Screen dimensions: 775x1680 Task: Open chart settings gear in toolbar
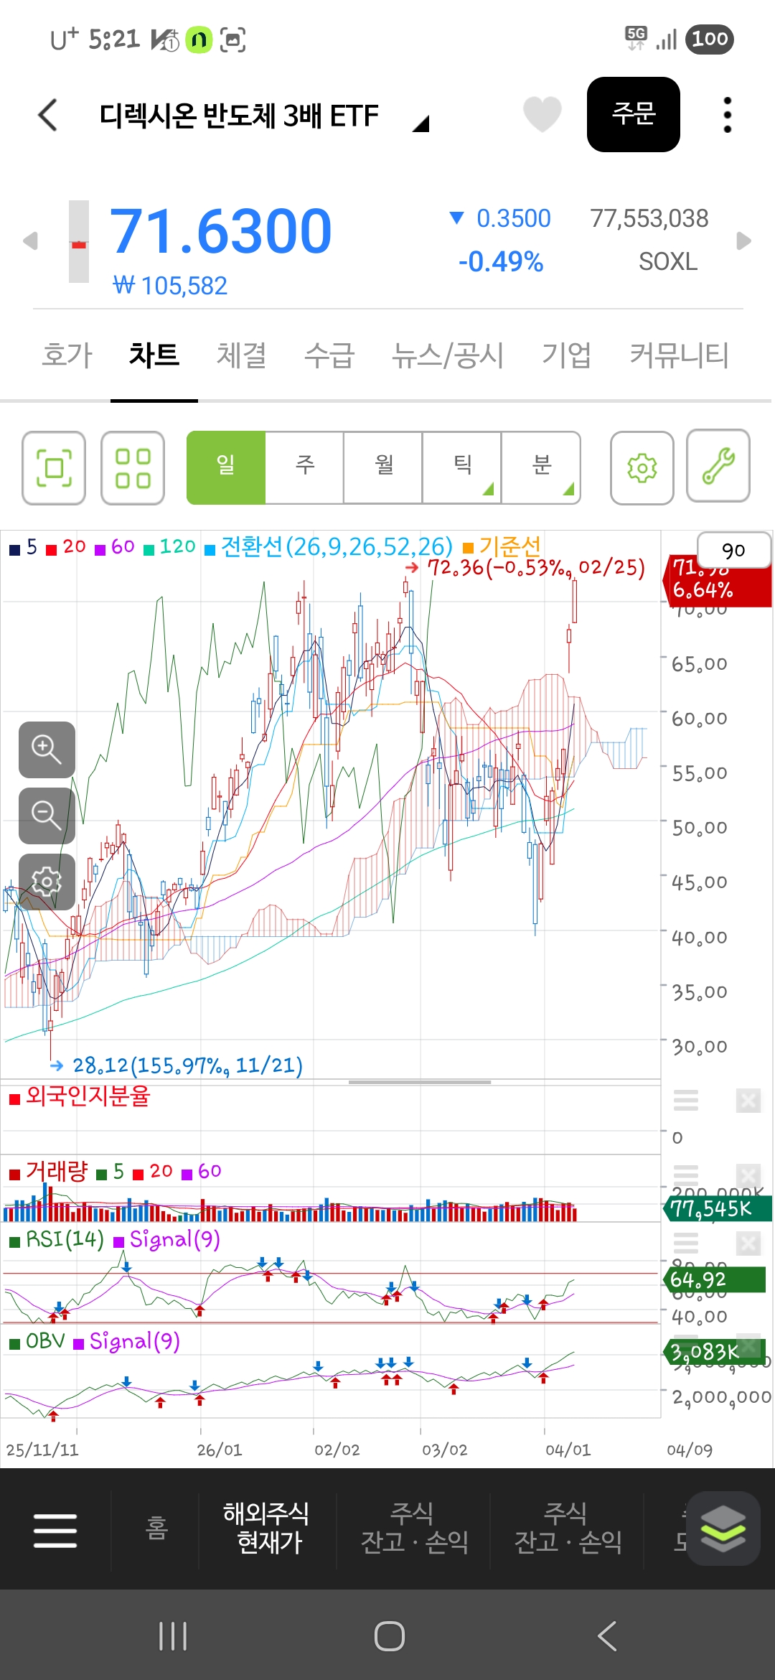[642, 468]
